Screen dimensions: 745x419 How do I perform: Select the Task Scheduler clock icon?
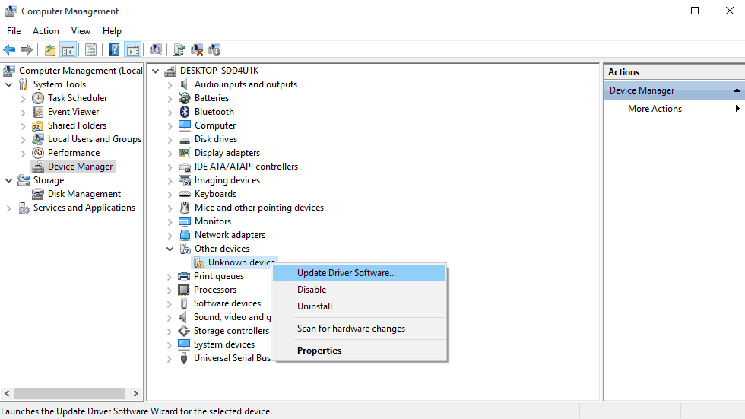click(38, 98)
